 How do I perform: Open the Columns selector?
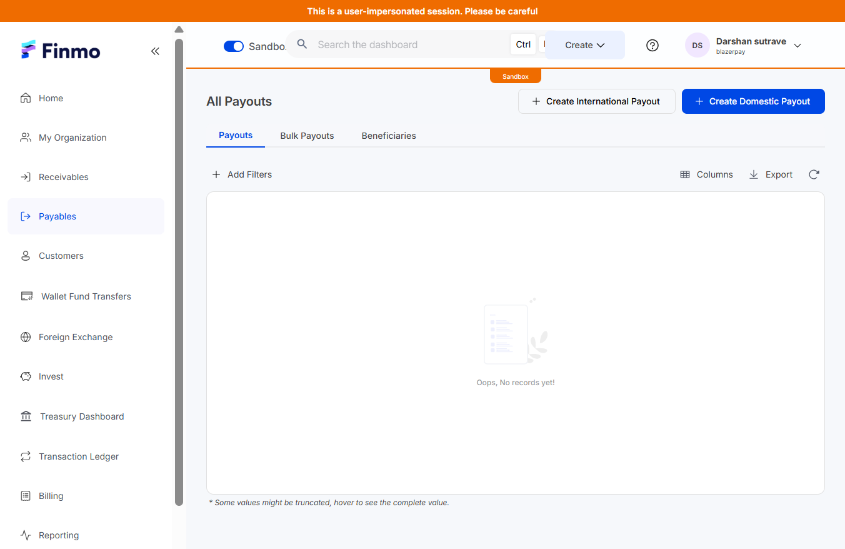[x=706, y=174]
